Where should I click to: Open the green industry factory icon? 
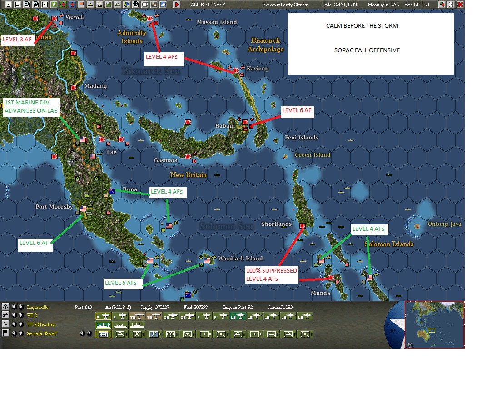point(108,4)
